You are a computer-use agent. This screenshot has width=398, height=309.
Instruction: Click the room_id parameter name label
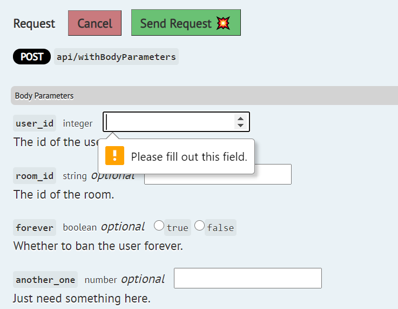point(35,176)
